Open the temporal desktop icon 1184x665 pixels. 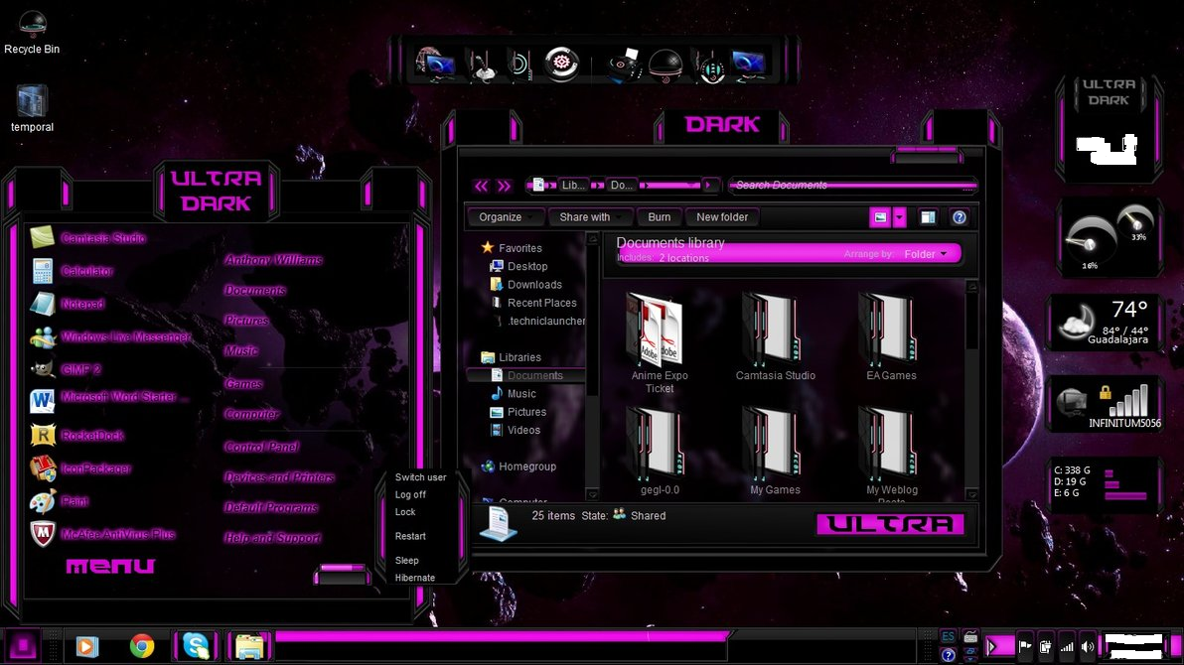32,108
